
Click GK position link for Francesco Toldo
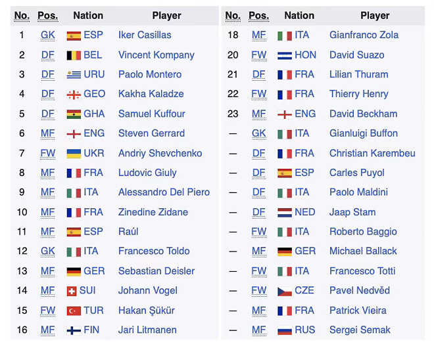click(48, 251)
